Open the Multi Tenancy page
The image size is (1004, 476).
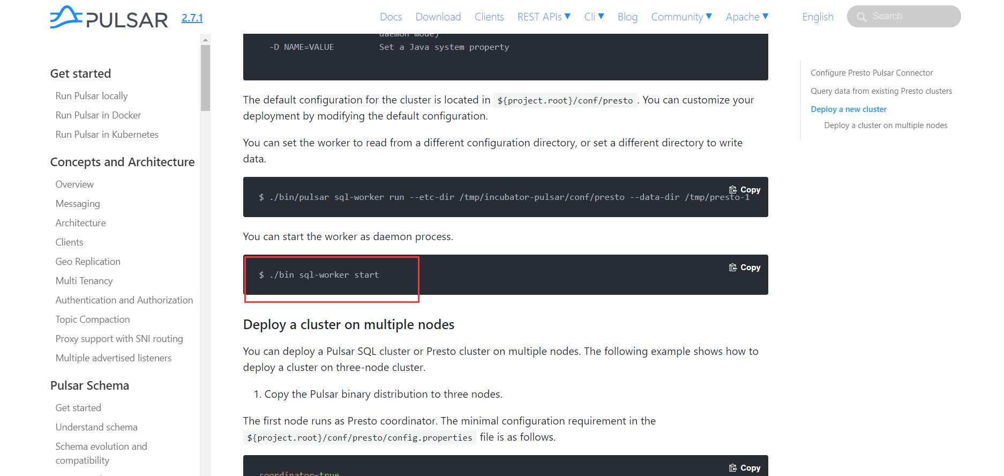84,281
